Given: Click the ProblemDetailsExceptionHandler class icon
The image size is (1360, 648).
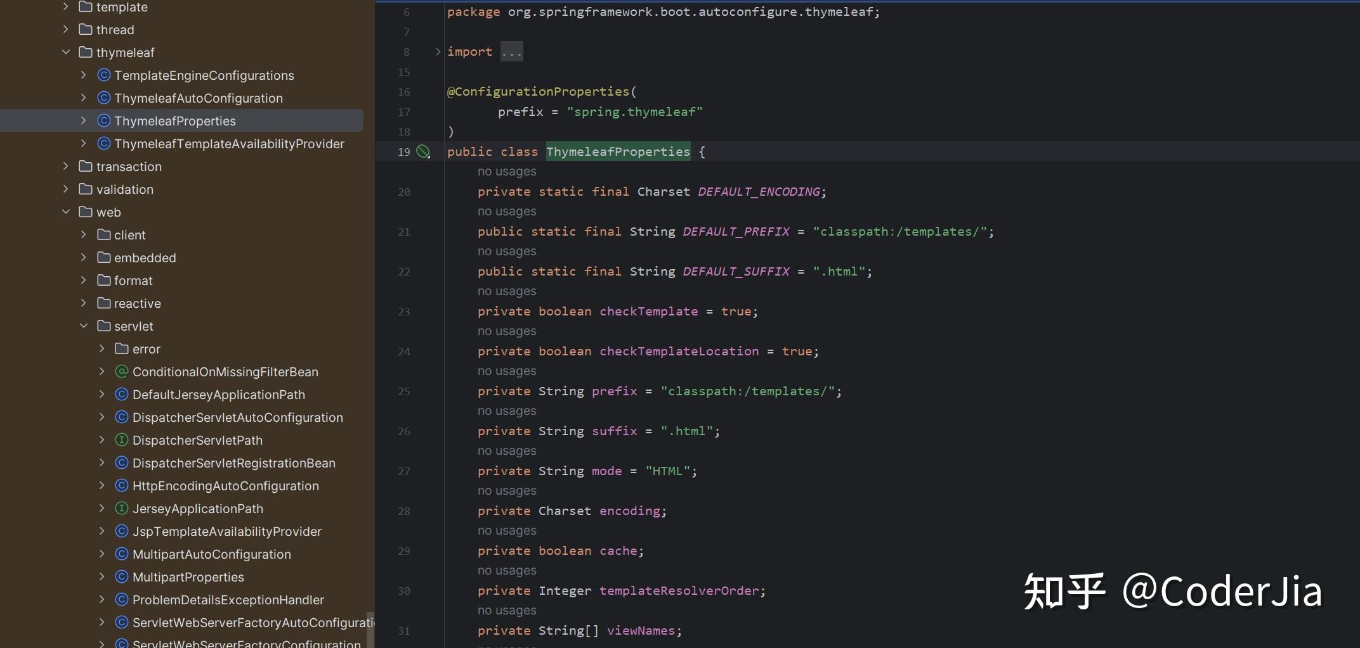Looking at the screenshot, I should 122,600.
